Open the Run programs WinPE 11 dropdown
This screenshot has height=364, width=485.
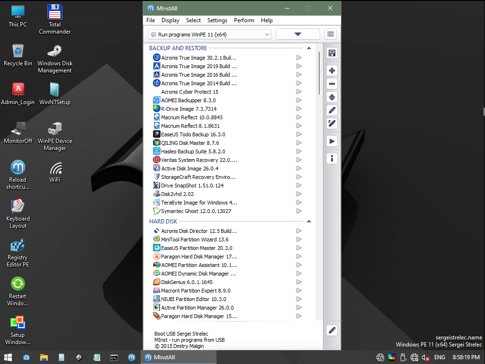click(x=209, y=34)
